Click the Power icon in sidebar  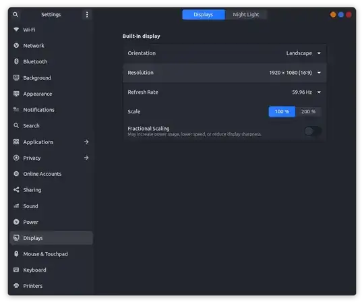point(16,222)
